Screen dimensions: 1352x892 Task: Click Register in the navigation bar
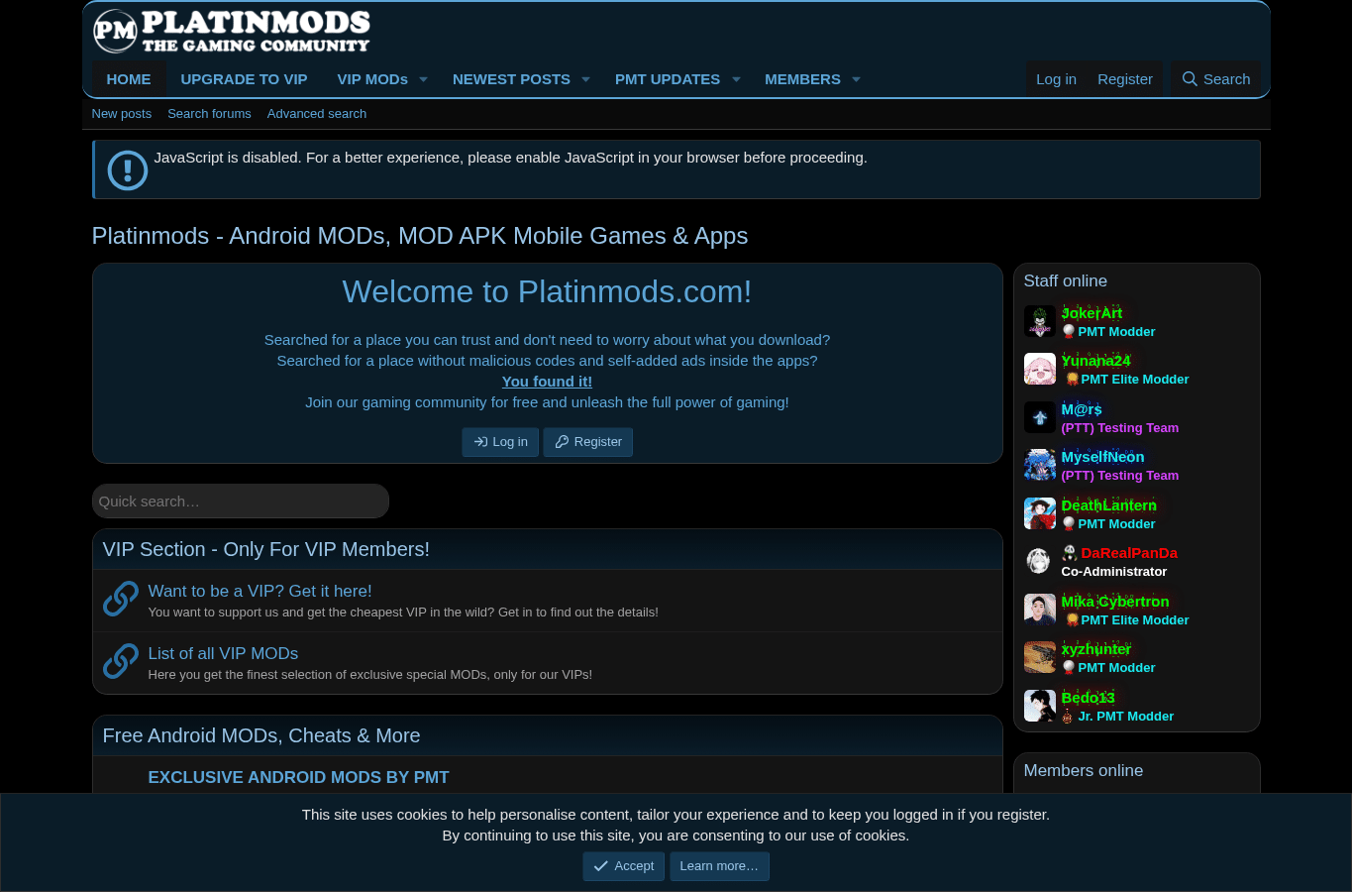pos(1125,79)
